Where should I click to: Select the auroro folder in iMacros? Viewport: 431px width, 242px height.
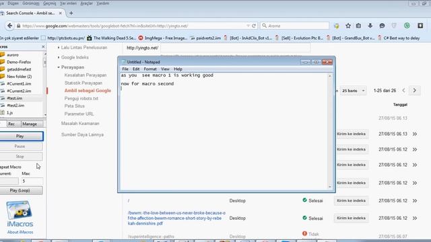(x=13, y=55)
